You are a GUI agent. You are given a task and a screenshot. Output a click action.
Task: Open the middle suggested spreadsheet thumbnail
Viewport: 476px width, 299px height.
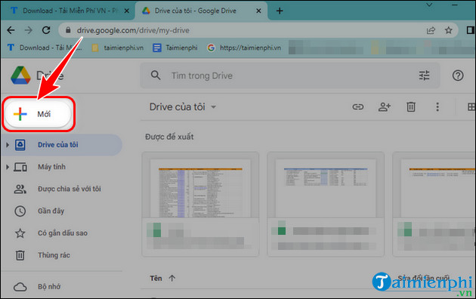pos(326,204)
